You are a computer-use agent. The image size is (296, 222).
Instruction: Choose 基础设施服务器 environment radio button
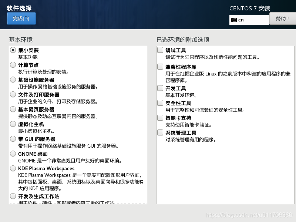13,80
